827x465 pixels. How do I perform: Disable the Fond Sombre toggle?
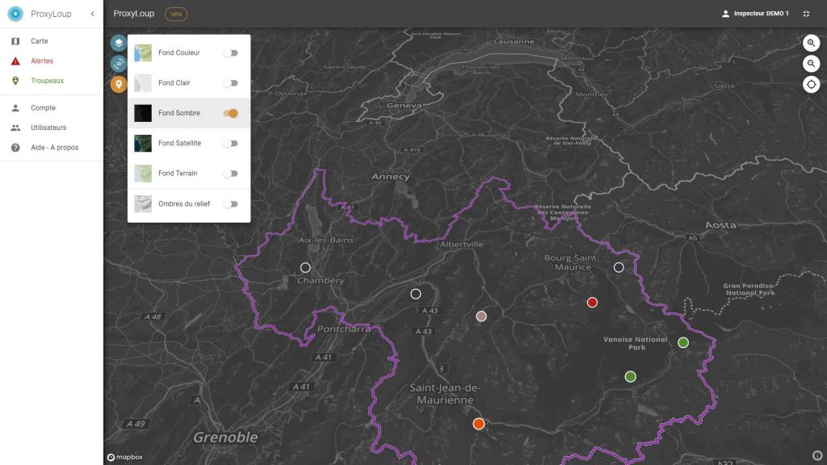tap(230, 113)
